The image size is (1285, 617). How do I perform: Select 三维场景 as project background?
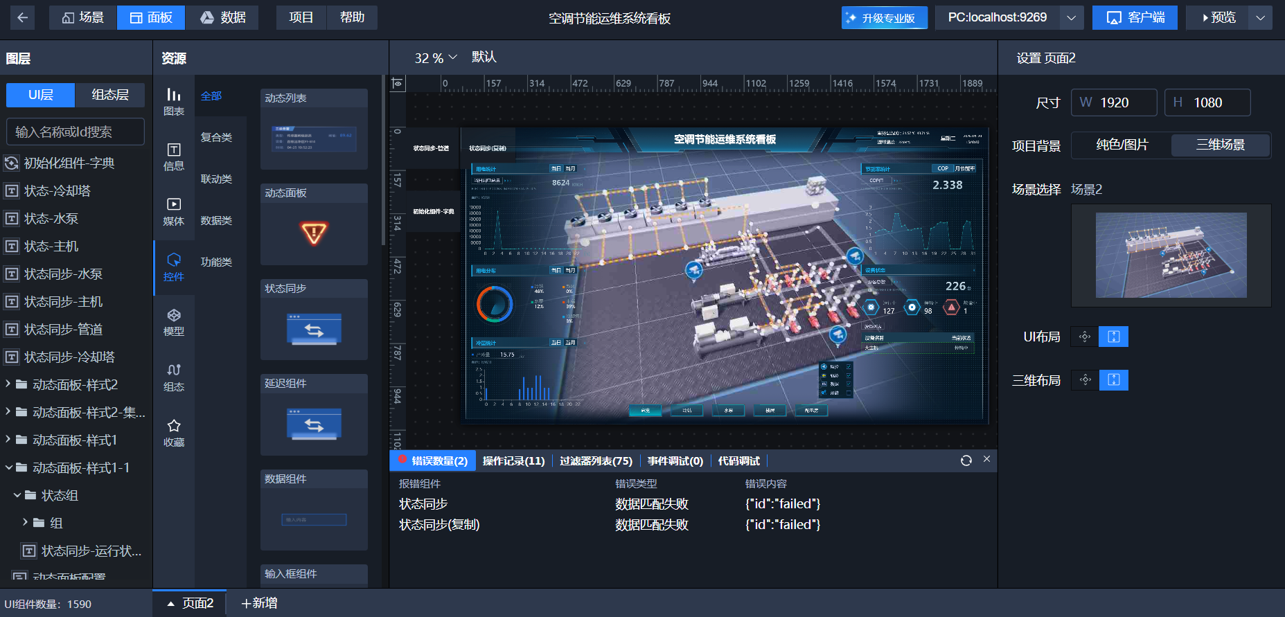pyautogui.click(x=1220, y=145)
